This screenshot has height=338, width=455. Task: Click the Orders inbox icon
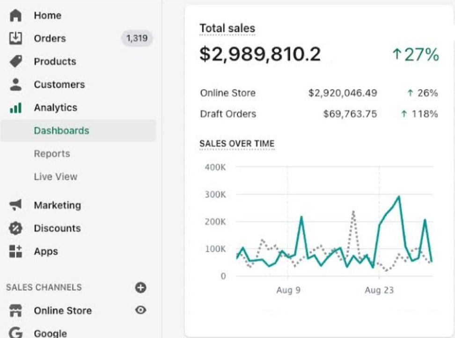click(15, 38)
